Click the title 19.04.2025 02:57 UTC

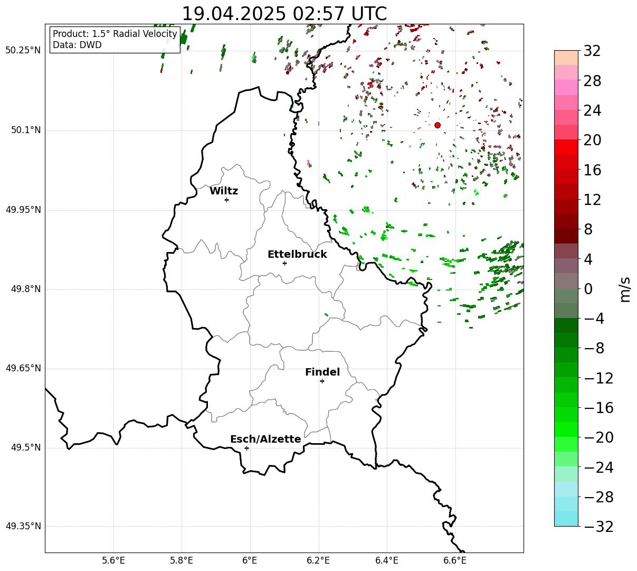point(284,14)
